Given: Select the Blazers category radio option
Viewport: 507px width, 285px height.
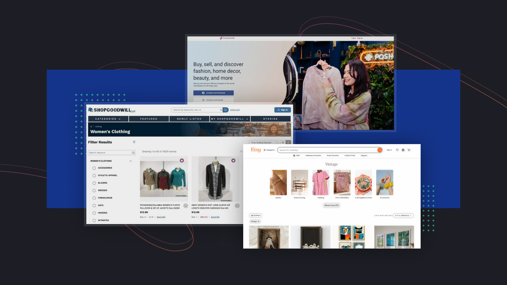Looking at the screenshot, I should [94, 183].
